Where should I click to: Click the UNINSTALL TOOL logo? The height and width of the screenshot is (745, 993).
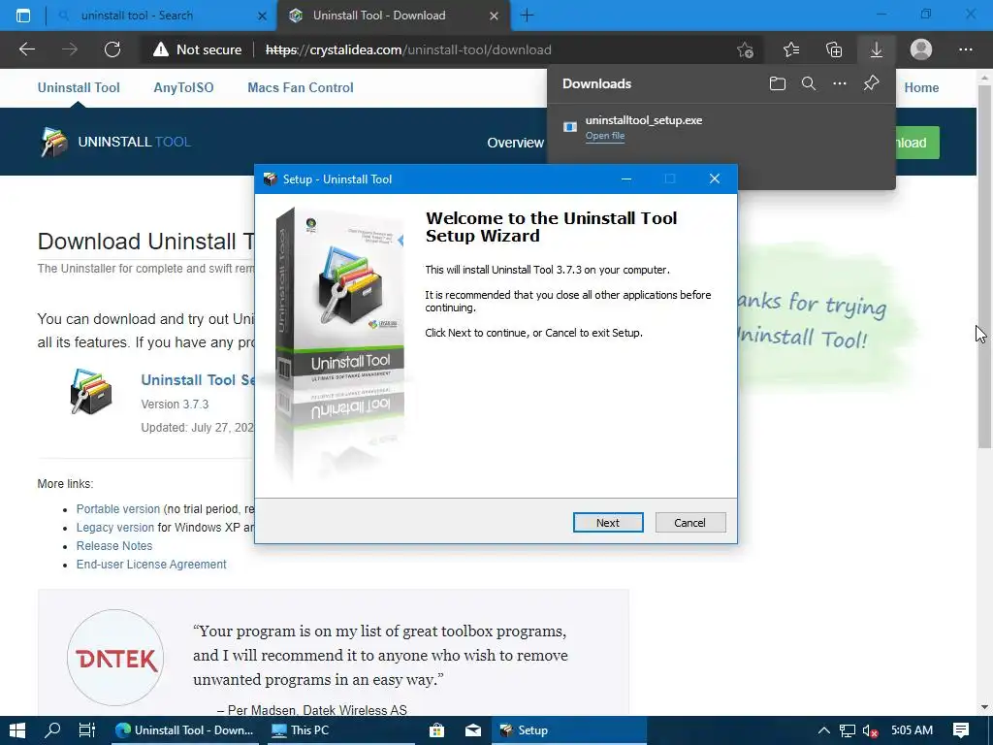pyautogui.click(x=116, y=142)
